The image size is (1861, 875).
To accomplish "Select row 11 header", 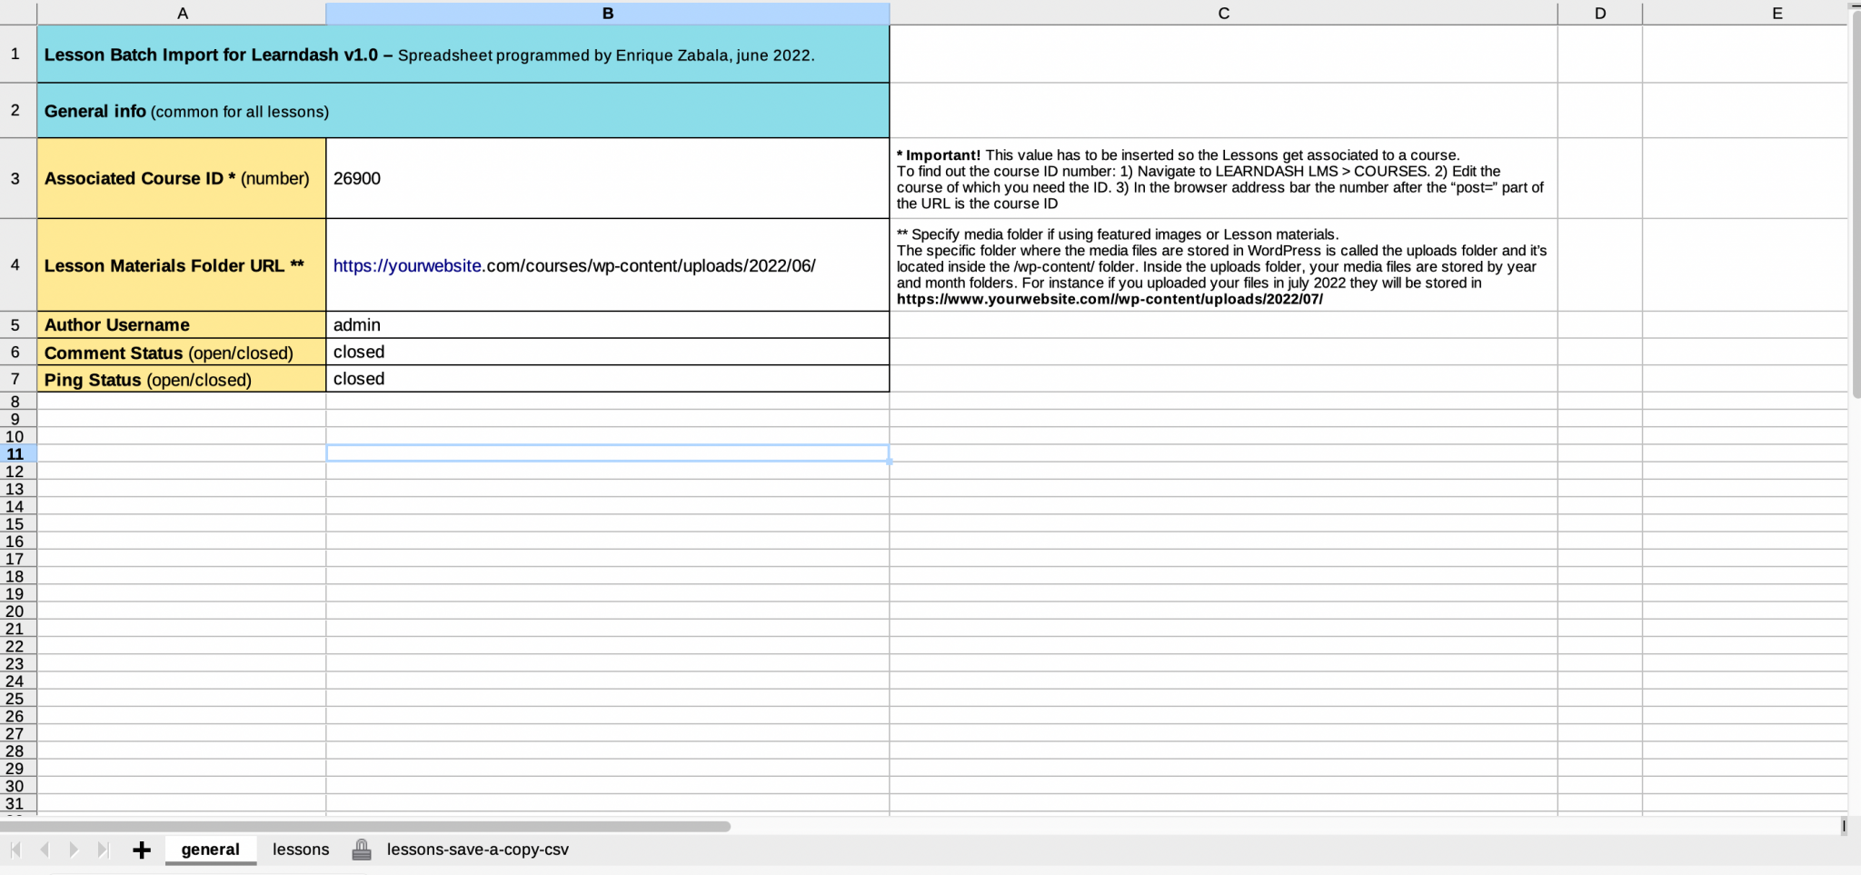I will click(15, 453).
